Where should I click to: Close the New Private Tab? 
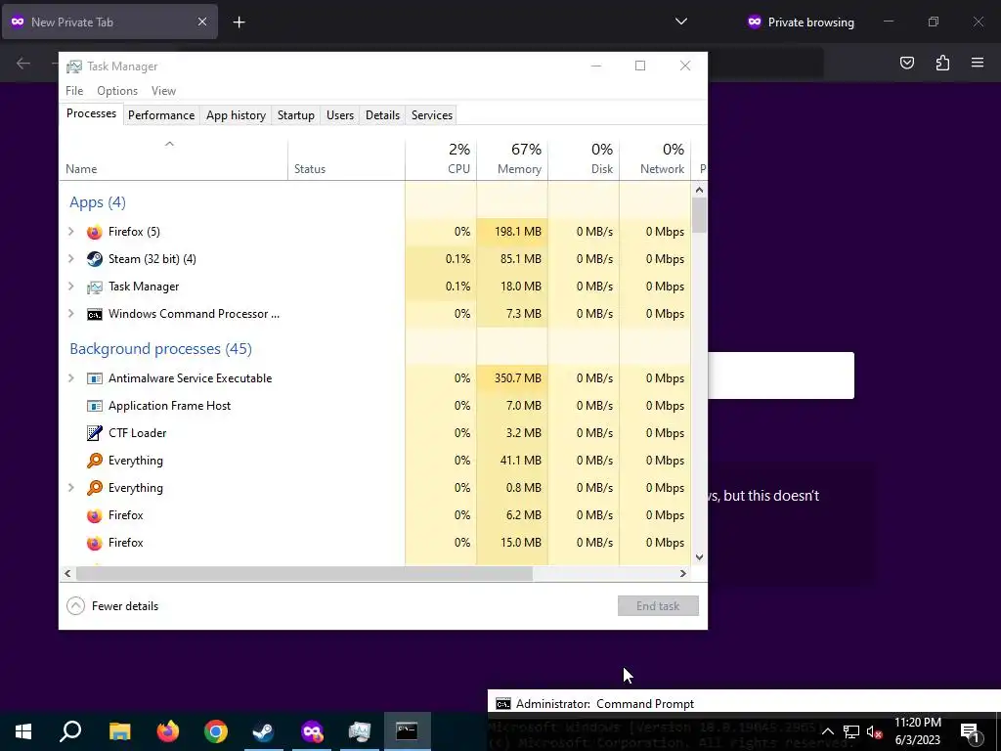(x=201, y=22)
